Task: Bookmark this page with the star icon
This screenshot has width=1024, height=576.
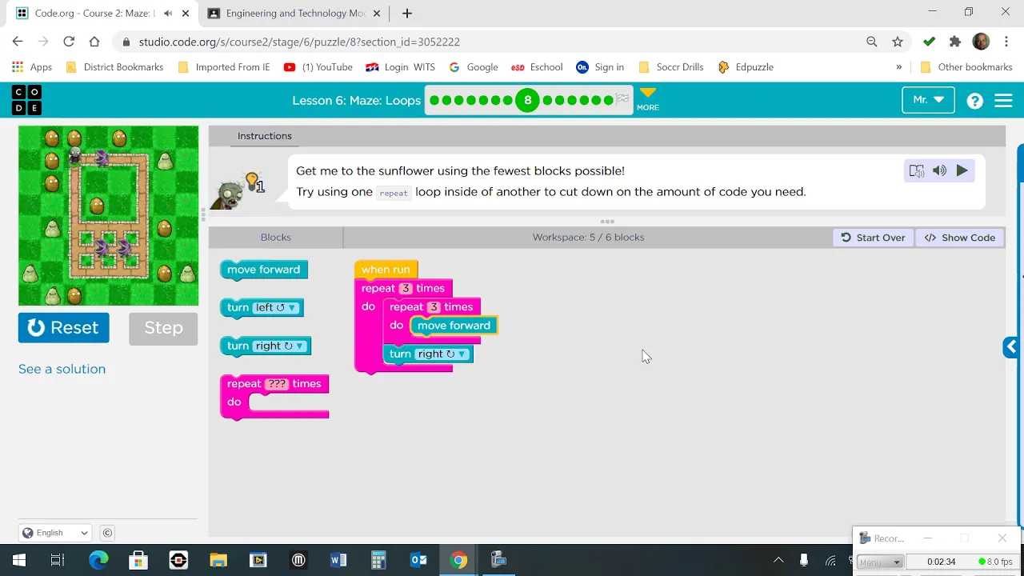Action: pos(898,42)
